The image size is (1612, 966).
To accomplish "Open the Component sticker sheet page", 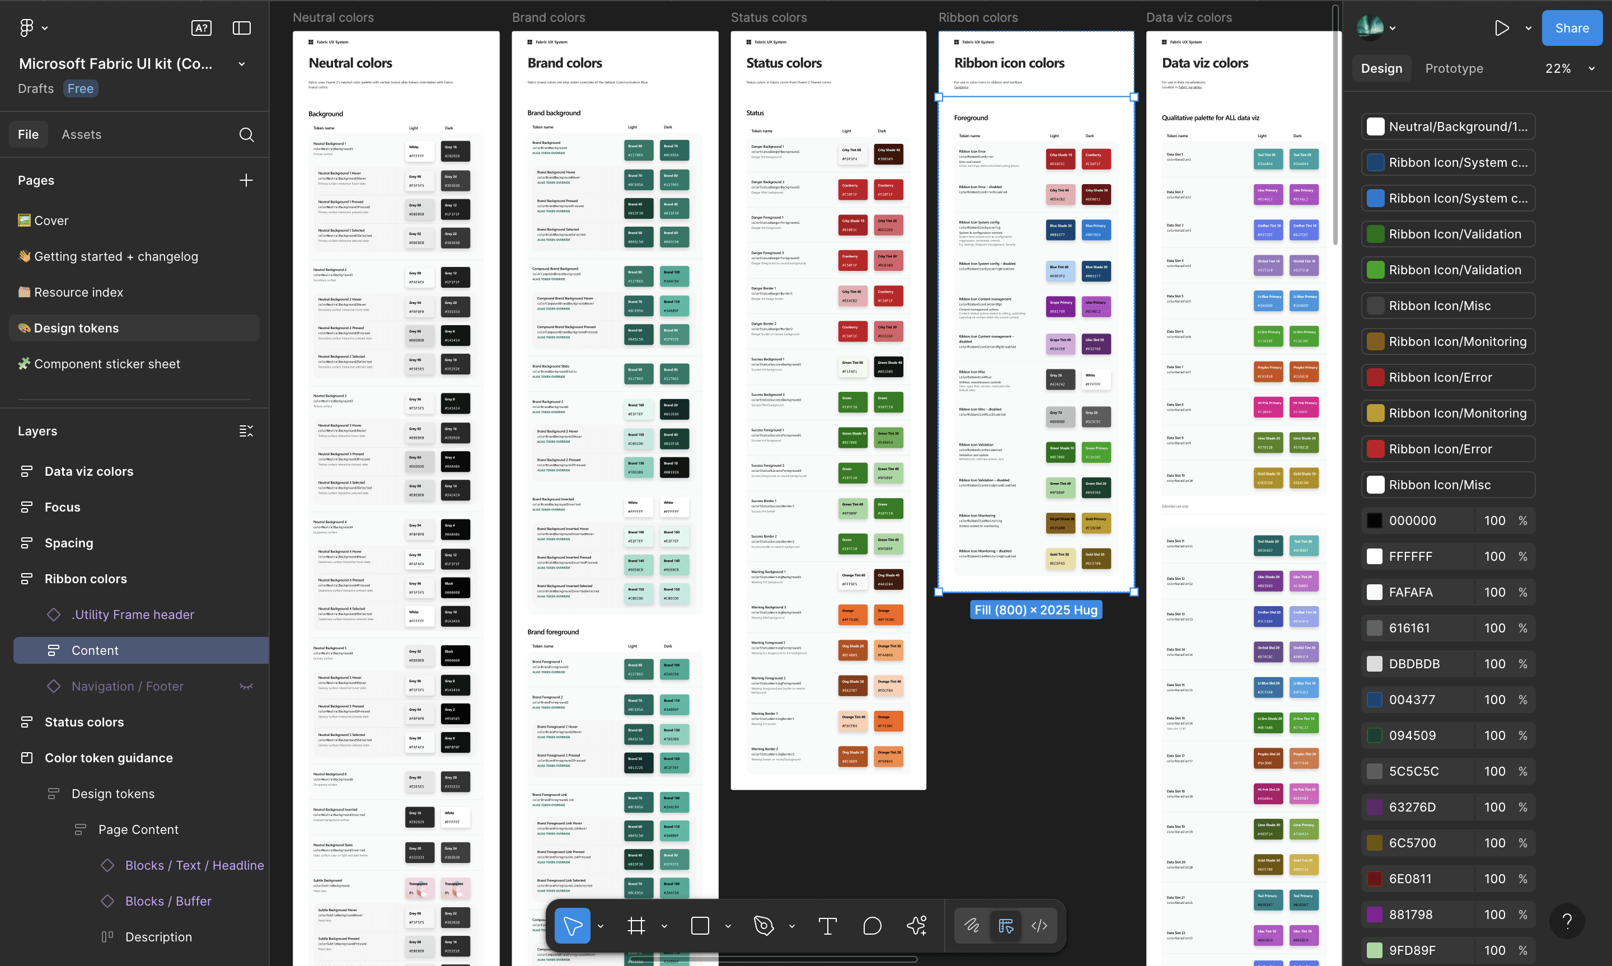I will tap(107, 364).
